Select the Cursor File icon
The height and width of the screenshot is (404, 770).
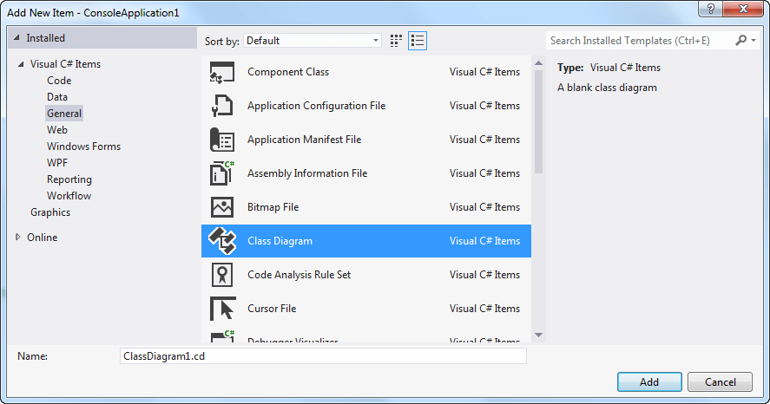pyautogui.click(x=222, y=309)
